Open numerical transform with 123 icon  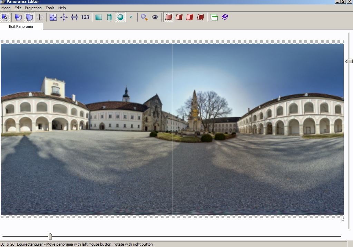click(85, 17)
